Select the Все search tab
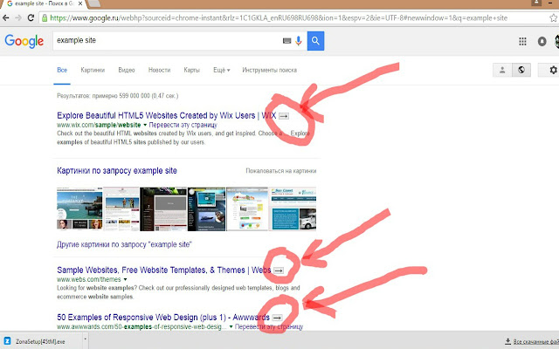Image resolution: width=559 pixels, height=349 pixels. pyautogui.click(x=62, y=70)
